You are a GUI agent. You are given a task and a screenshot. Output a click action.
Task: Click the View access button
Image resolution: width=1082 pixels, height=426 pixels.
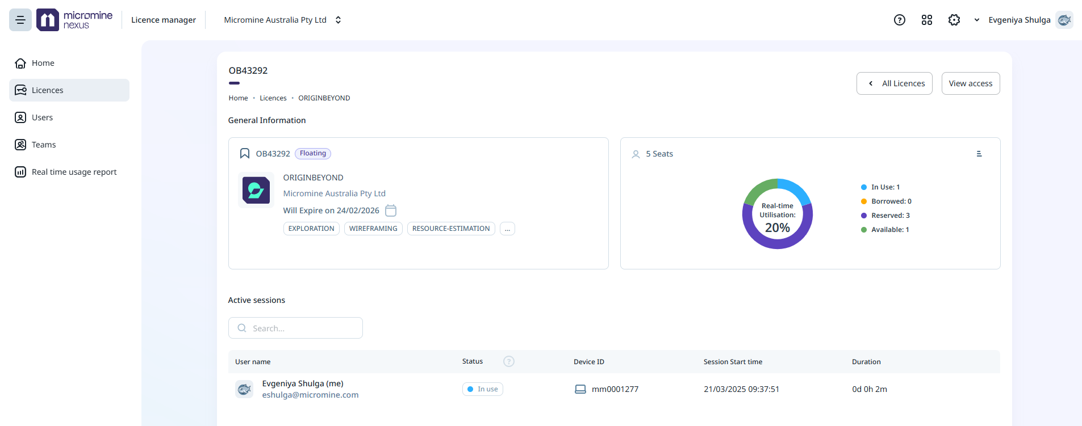click(x=970, y=83)
